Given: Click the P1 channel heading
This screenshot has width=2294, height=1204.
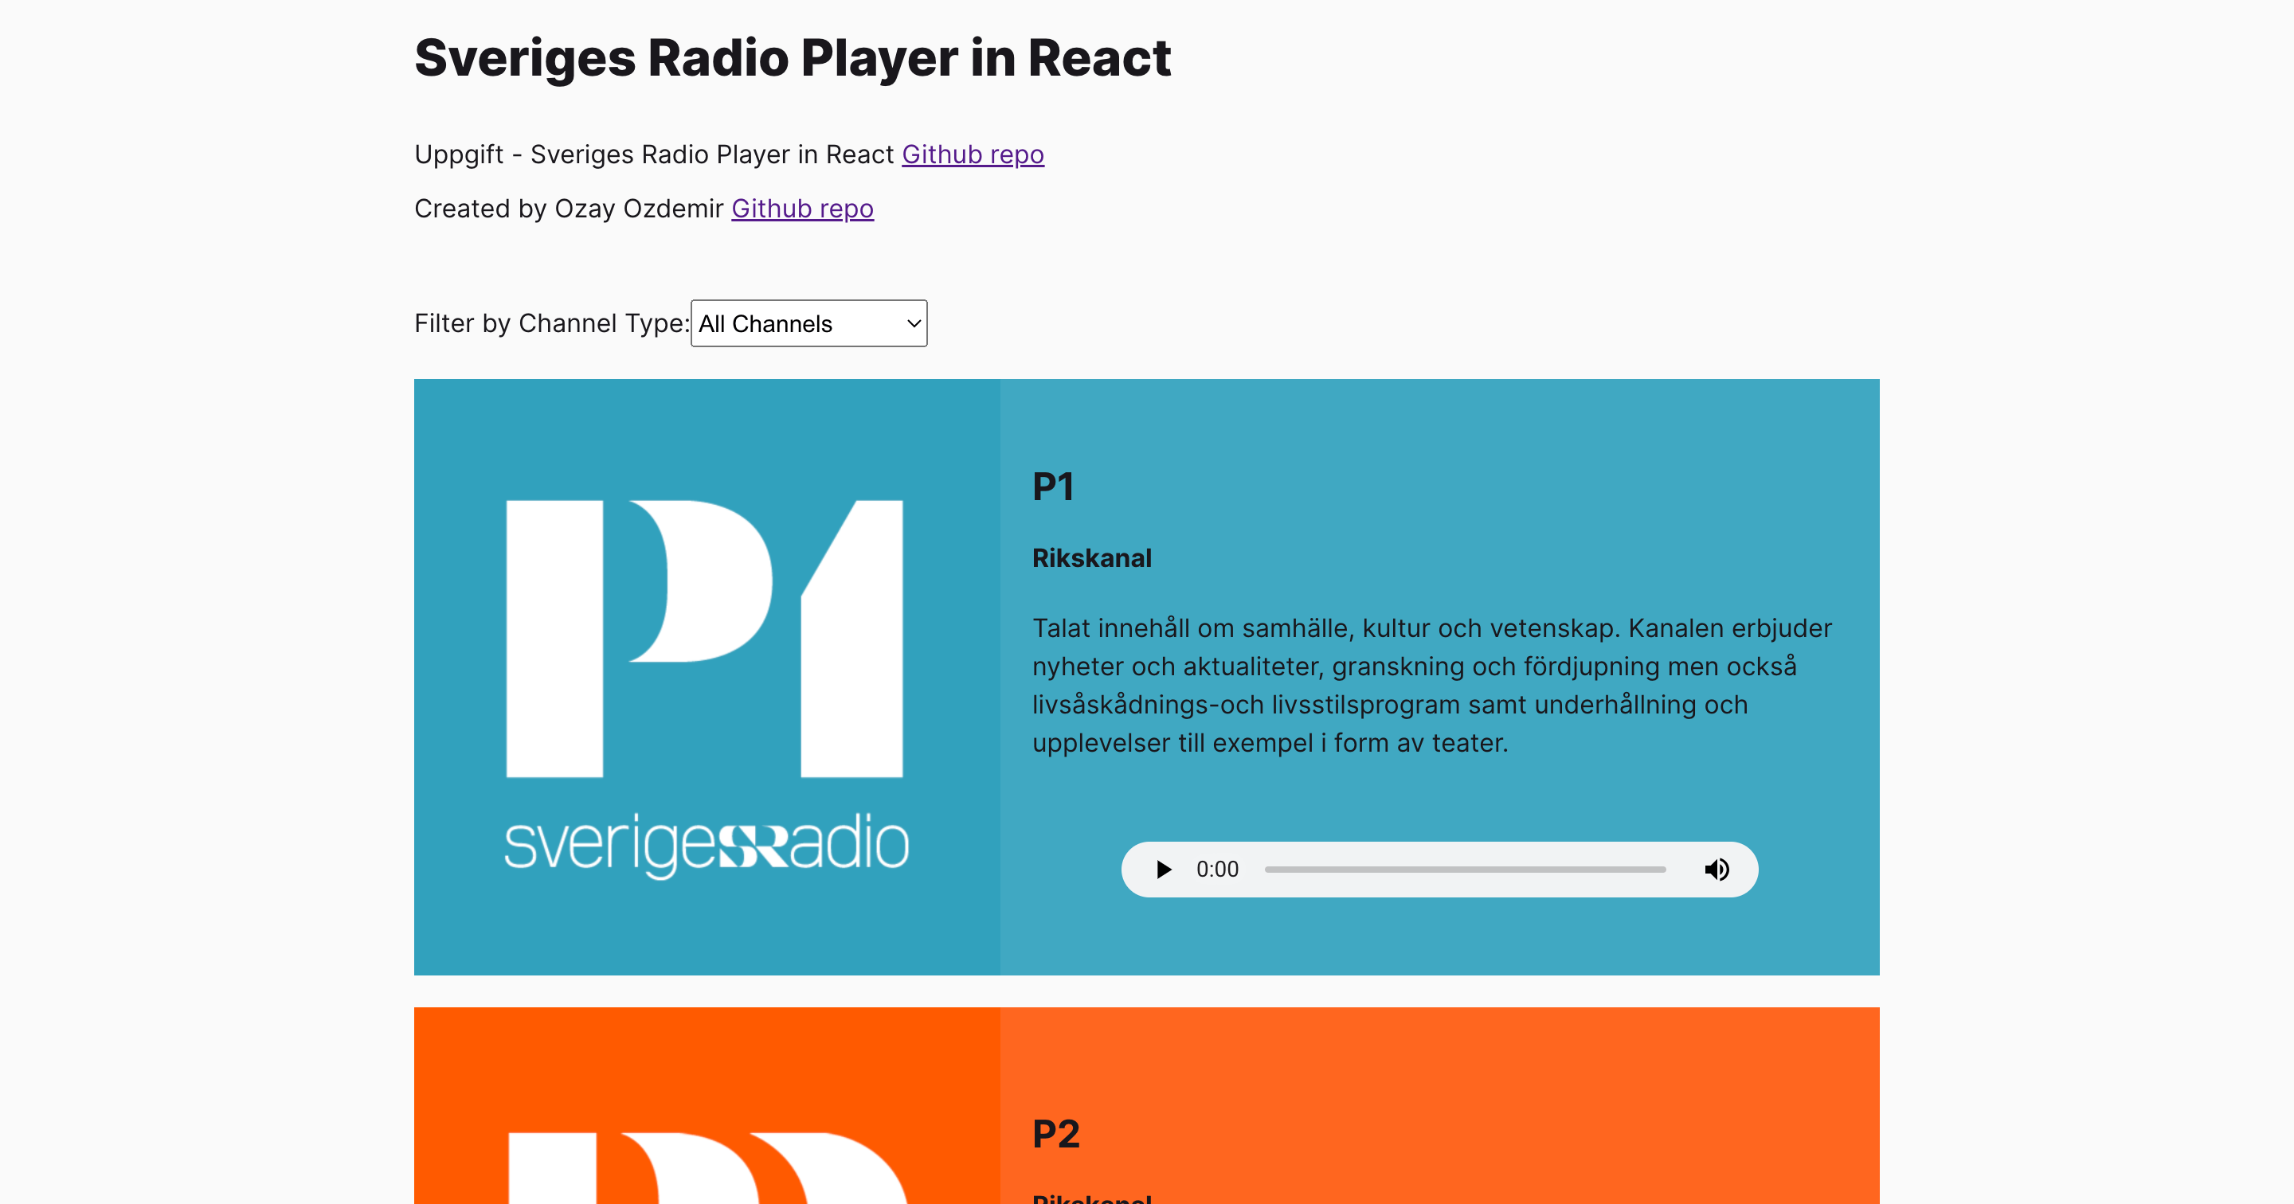Looking at the screenshot, I should point(1052,487).
